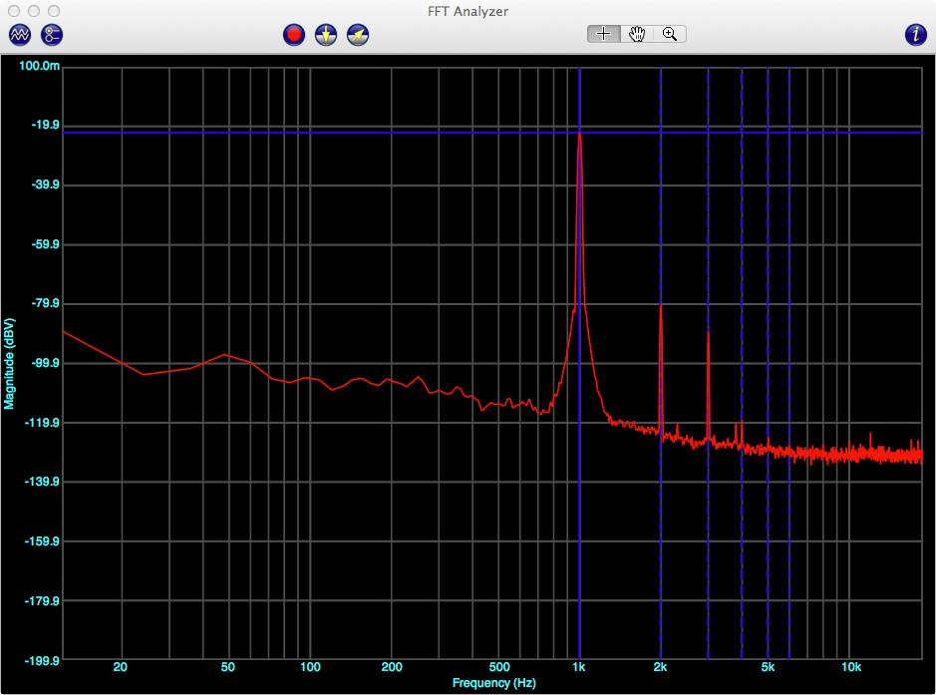The image size is (936, 695).
Task: Click the -99.9 magnitude tick label
Action: [46, 363]
